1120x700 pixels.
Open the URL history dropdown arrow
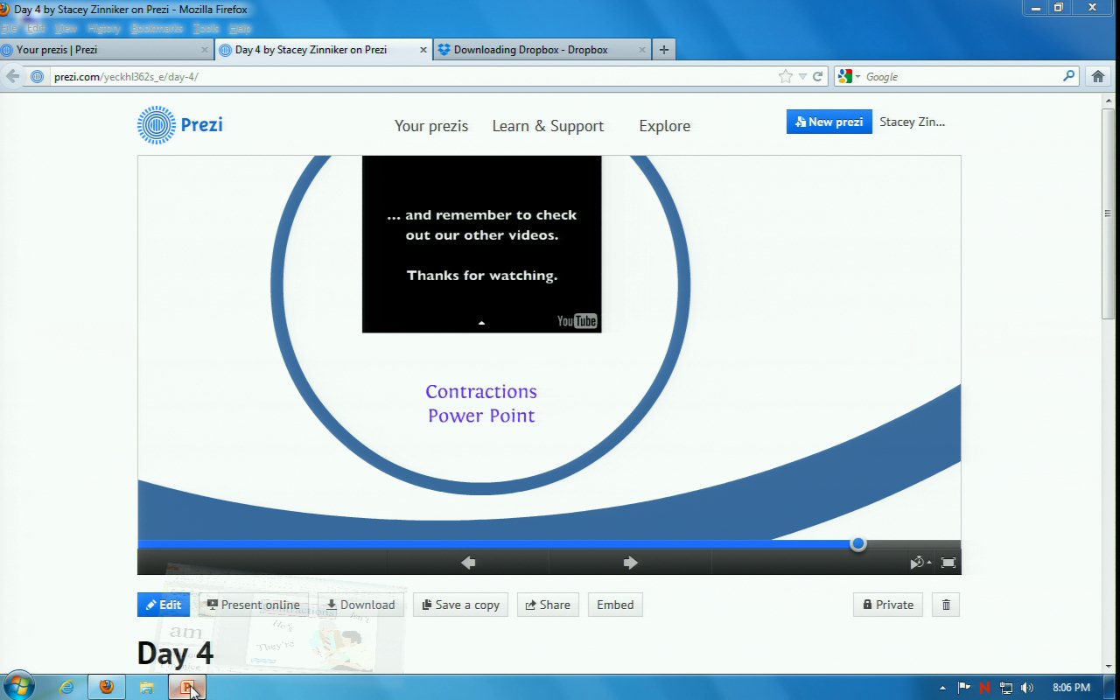[802, 77]
